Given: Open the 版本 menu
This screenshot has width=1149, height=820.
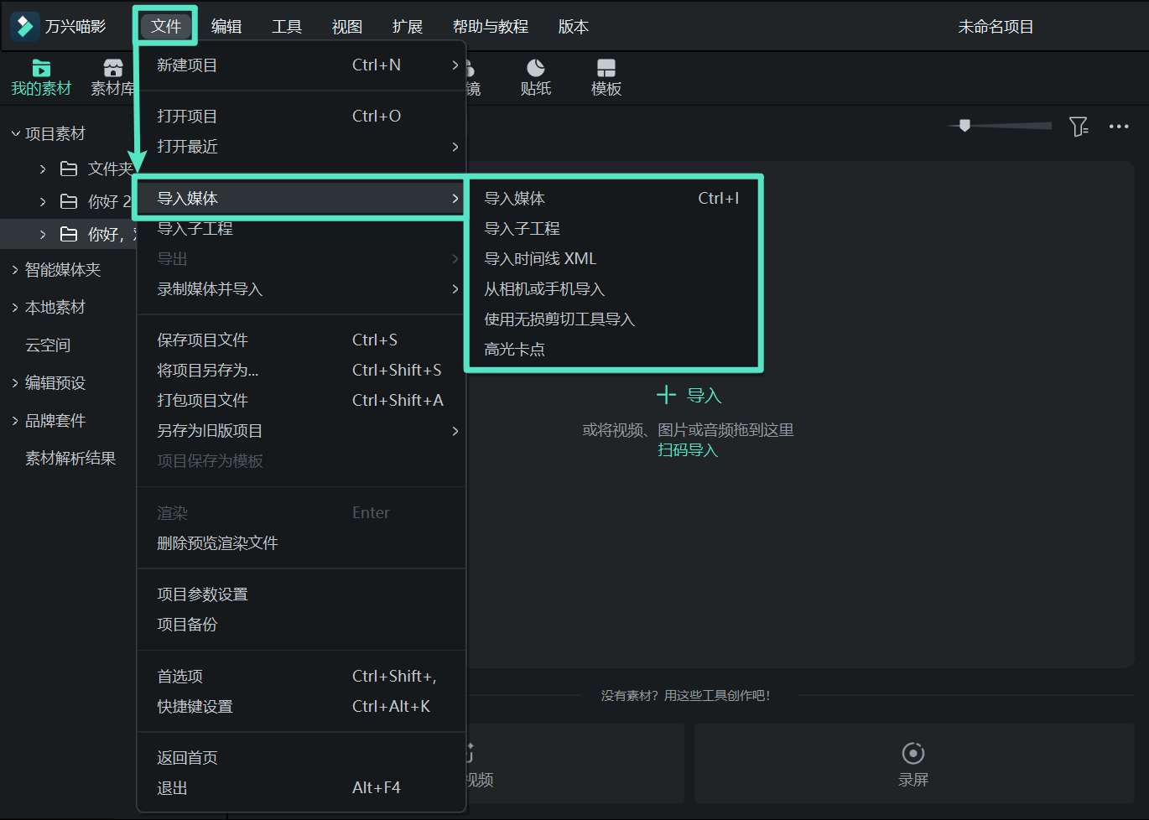Looking at the screenshot, I should tap(574, 27).
